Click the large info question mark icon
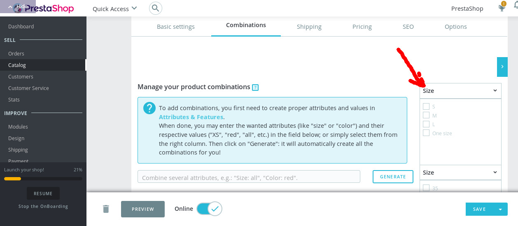This screenshot has height=226, width=518. tap(149, 108)
